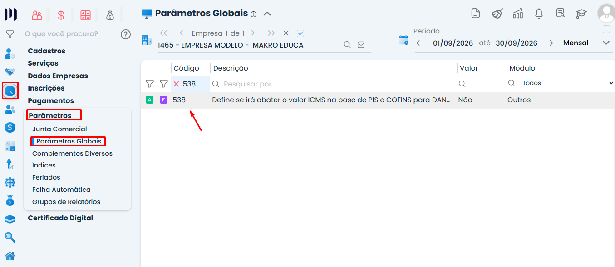Expand the Serviços menu

[43, 63]
